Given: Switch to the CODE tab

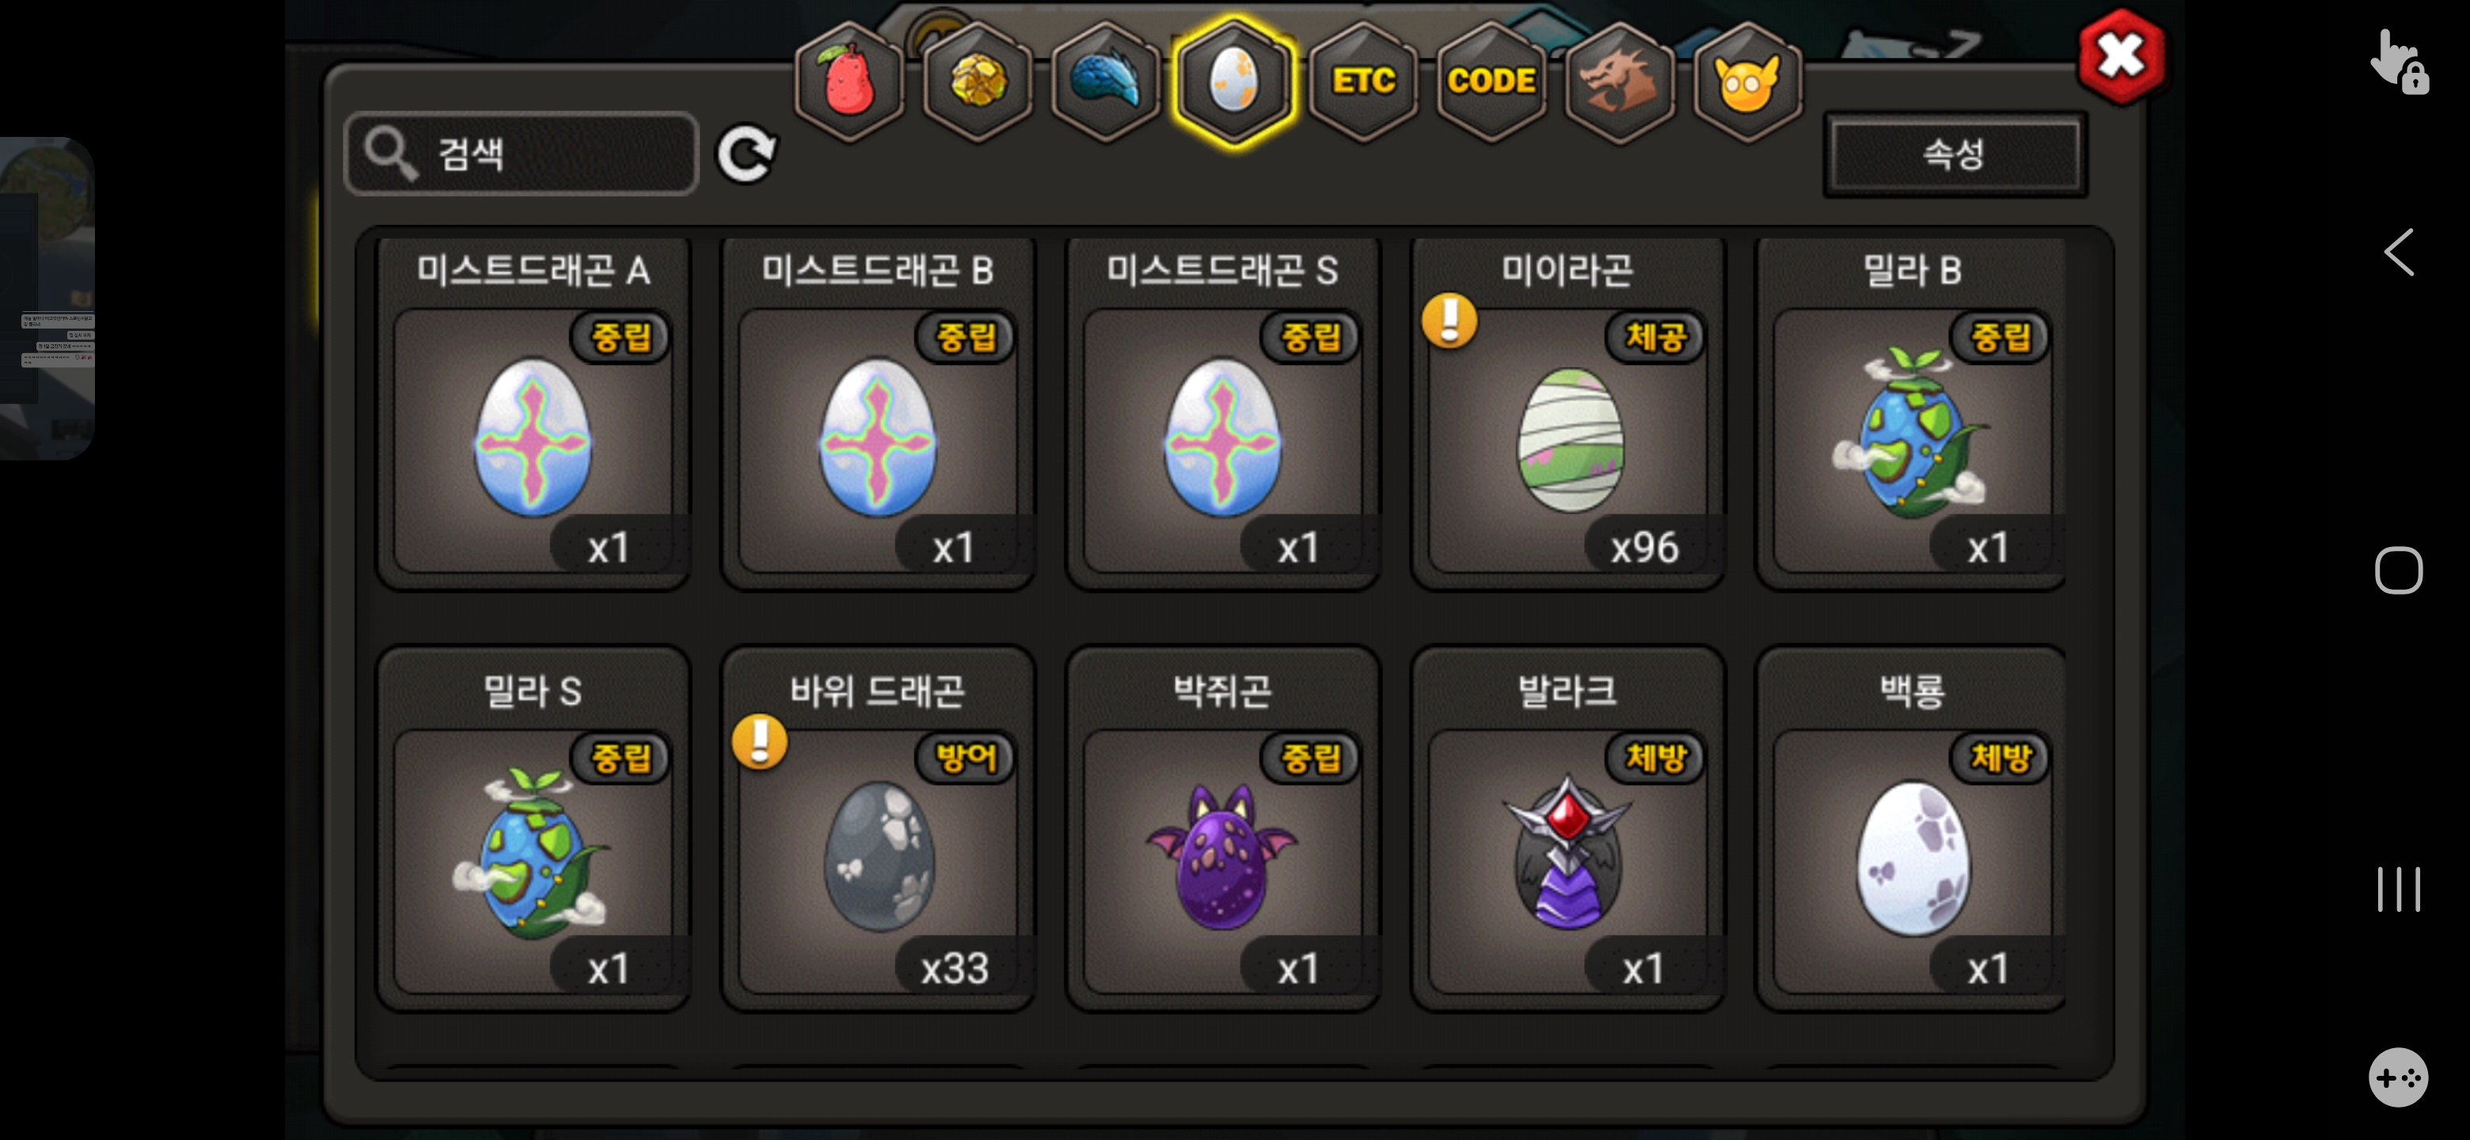Looking at the screenshot, I should [1491, 82].
